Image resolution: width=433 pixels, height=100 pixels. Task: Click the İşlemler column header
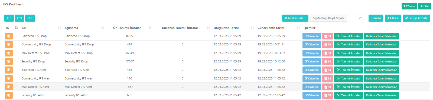[x=309, y=28]
